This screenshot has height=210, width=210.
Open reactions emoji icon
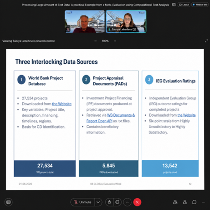[118, 202]
